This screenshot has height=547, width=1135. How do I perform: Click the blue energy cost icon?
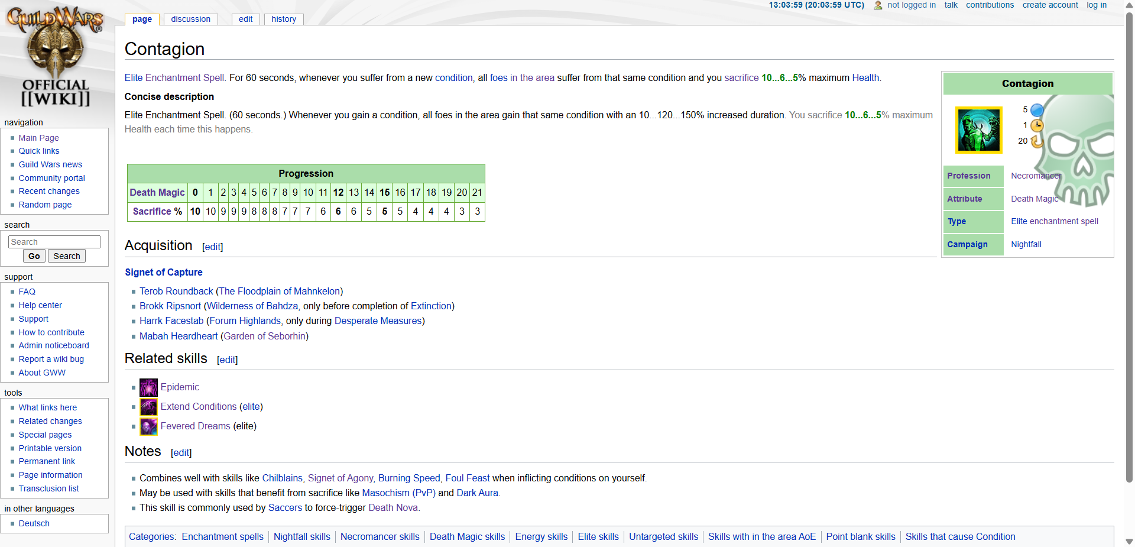1037,110
